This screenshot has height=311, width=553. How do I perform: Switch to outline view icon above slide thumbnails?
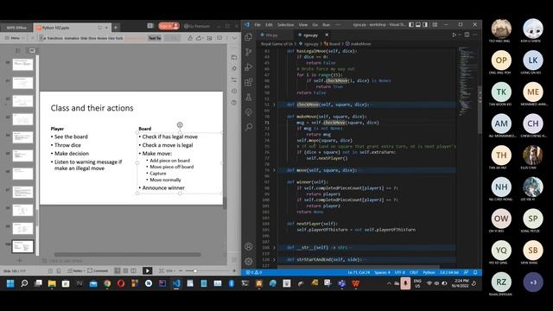tap(18, 51)
